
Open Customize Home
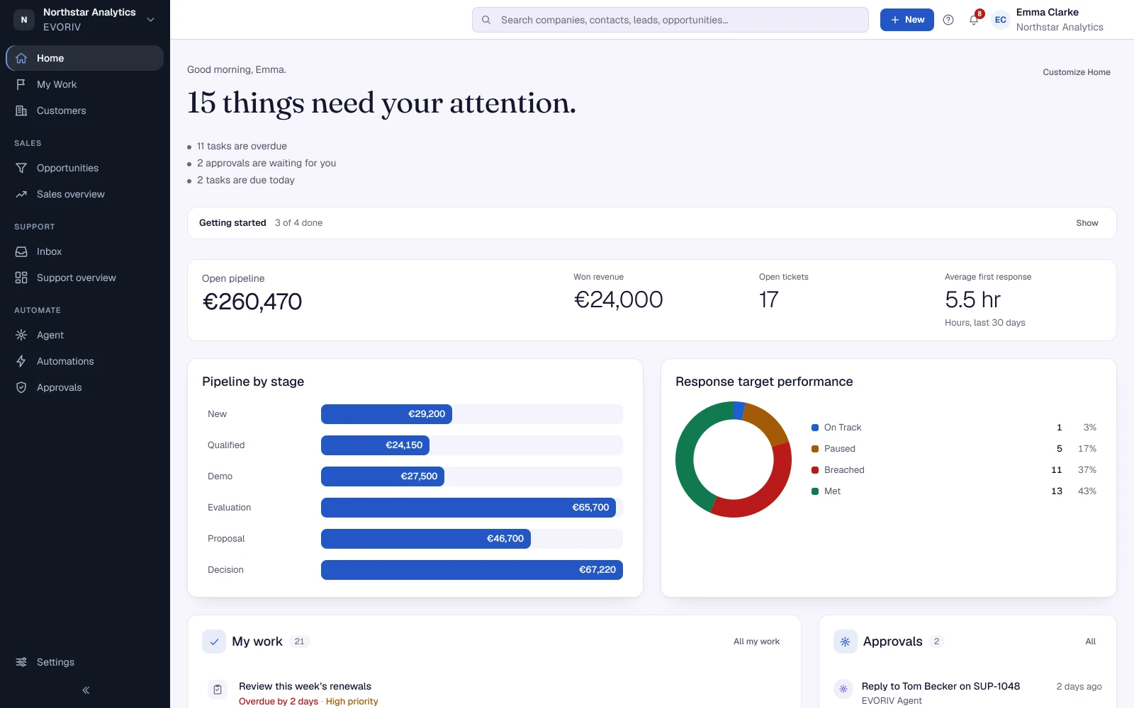[1076, 72]
